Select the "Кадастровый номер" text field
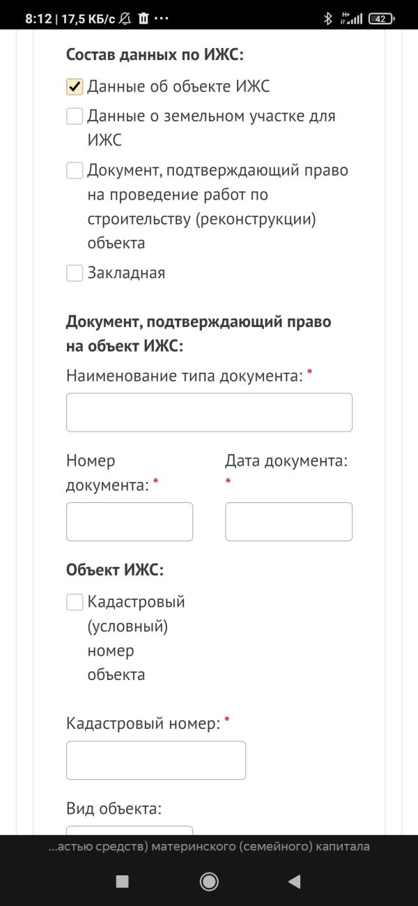Screen dimensions: 418x906 tap(155, 760)
